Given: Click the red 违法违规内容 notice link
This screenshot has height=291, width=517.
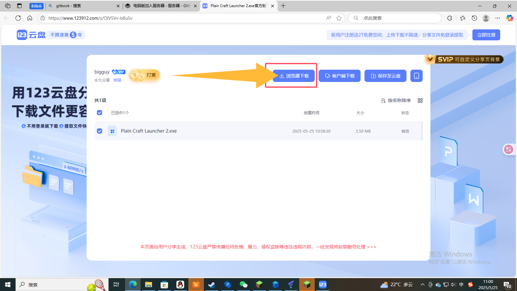Looking at the screenshot, I should click(258, 247).
